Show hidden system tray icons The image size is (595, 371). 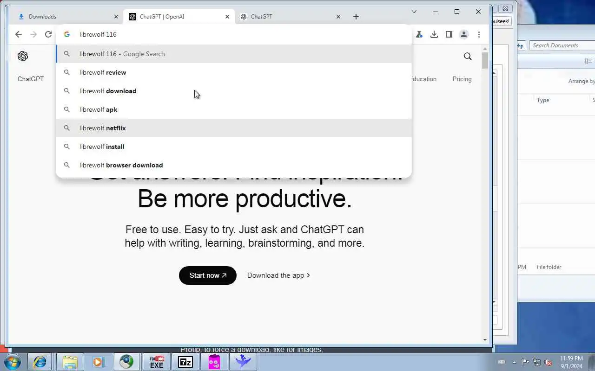tap(514, 362)
